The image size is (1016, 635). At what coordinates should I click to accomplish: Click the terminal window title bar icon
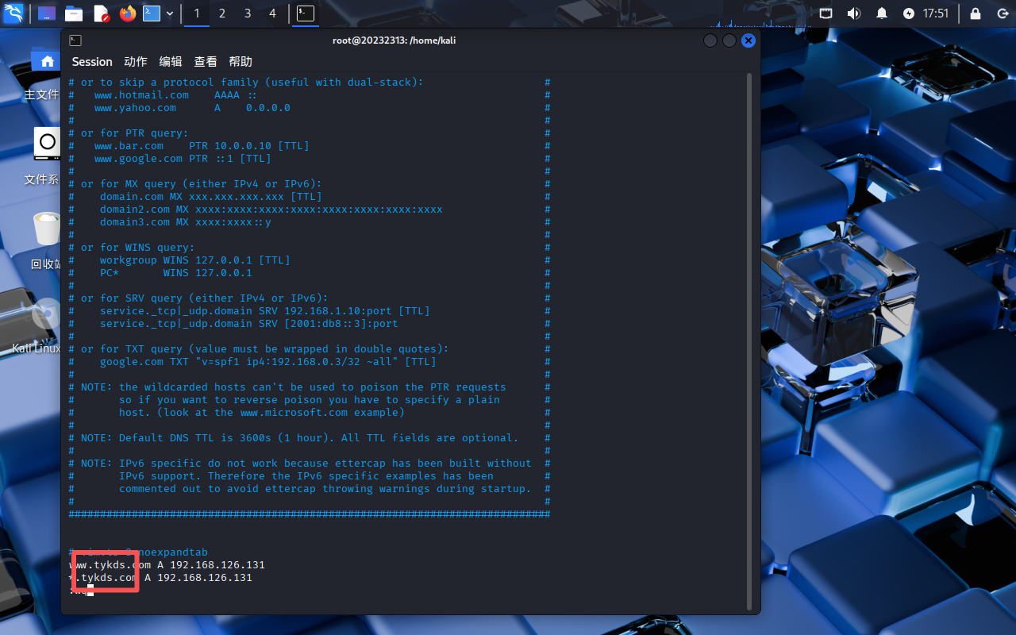(75, 40)
